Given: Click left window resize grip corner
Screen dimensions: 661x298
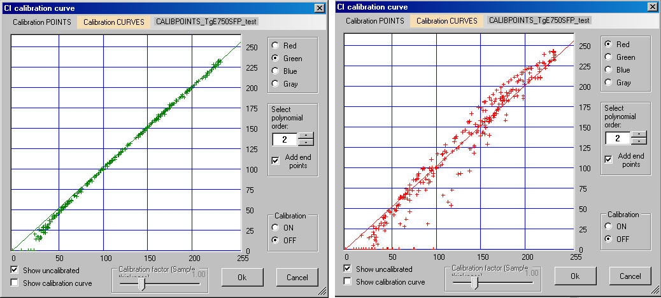Looking at the screenshot, I should (322, 290).
